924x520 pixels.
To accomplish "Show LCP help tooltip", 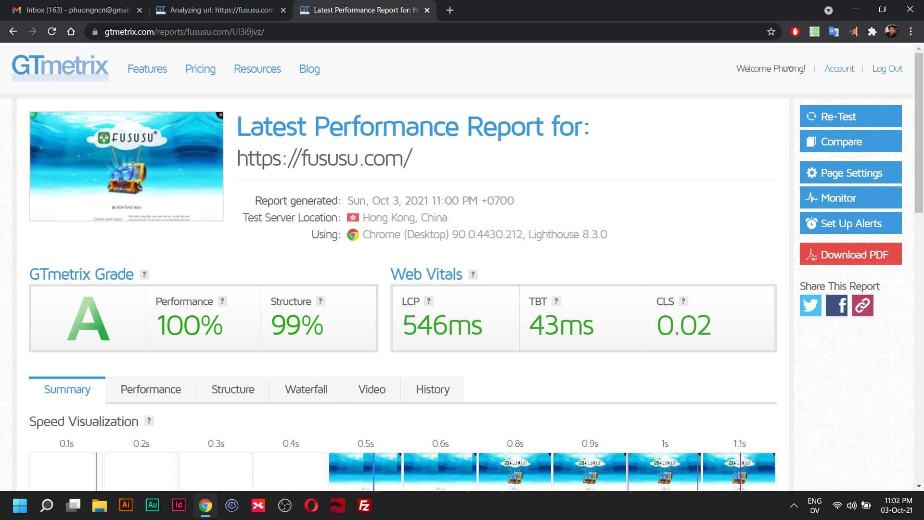I will [429, 301].
